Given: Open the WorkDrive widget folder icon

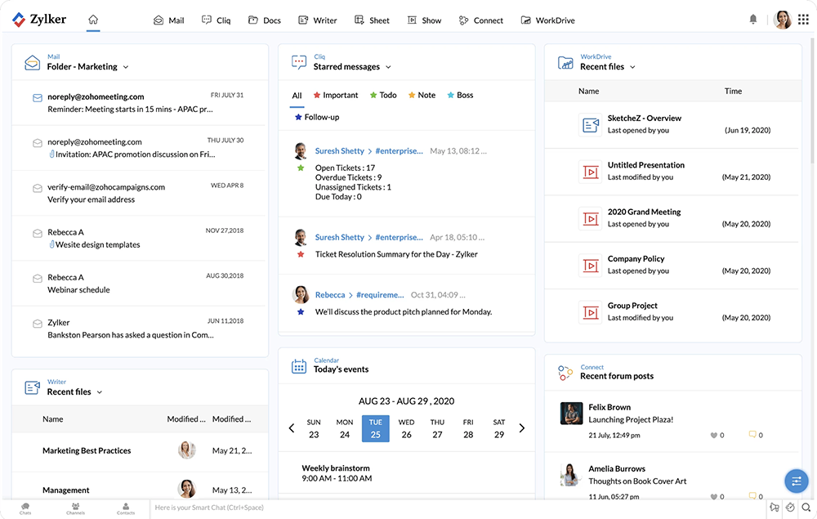Looking at the screenshot, I should (x=565, y=63).
